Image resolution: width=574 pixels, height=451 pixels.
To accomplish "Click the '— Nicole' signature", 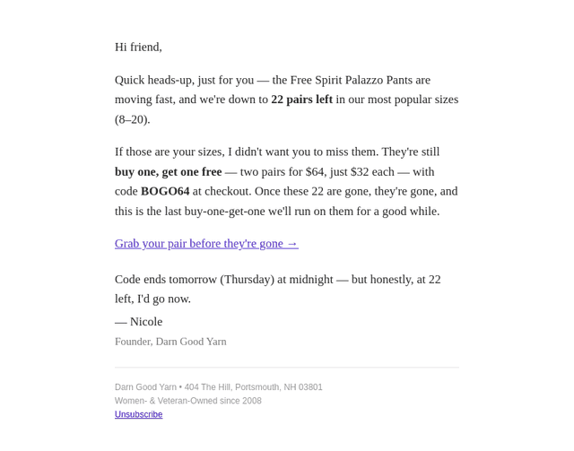I will coord(138,321).
